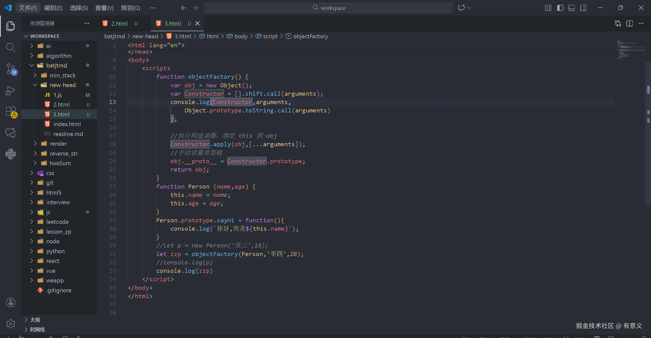651x338 pixels.
Task: Expand the 大纲 outline section
Action: 59,320
